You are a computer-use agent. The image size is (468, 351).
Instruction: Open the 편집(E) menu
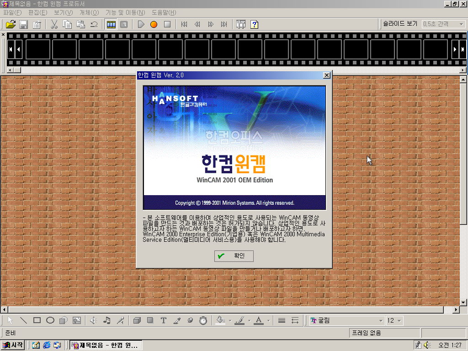(38, 12)
